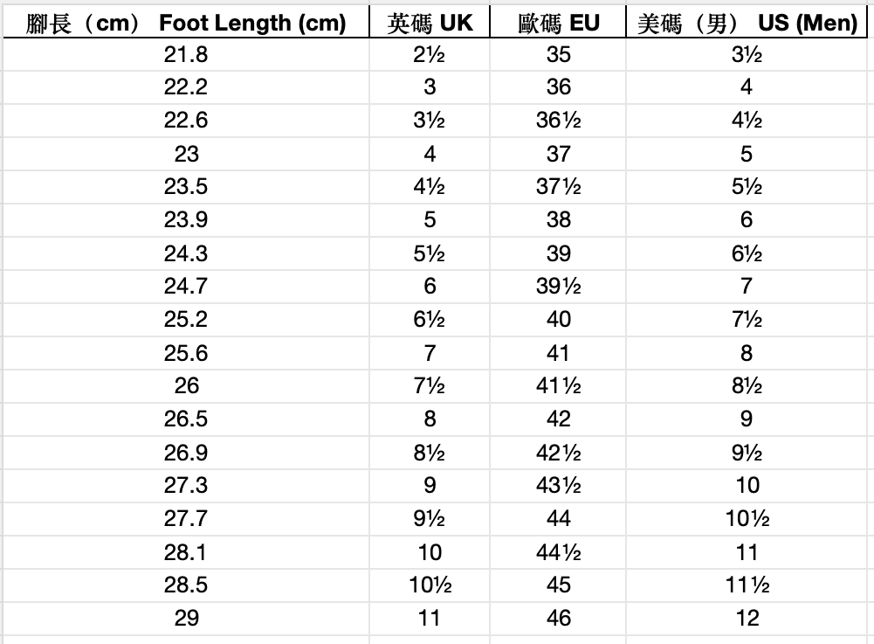This screenshot has width=874, height=644.
Task: Click the UK size 5½ cell
Action: point(430,253)
